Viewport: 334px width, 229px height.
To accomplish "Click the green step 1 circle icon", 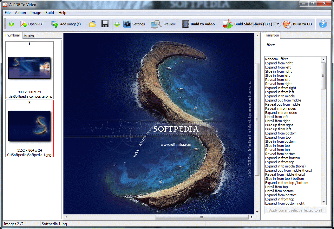I will tap(11, 24).
